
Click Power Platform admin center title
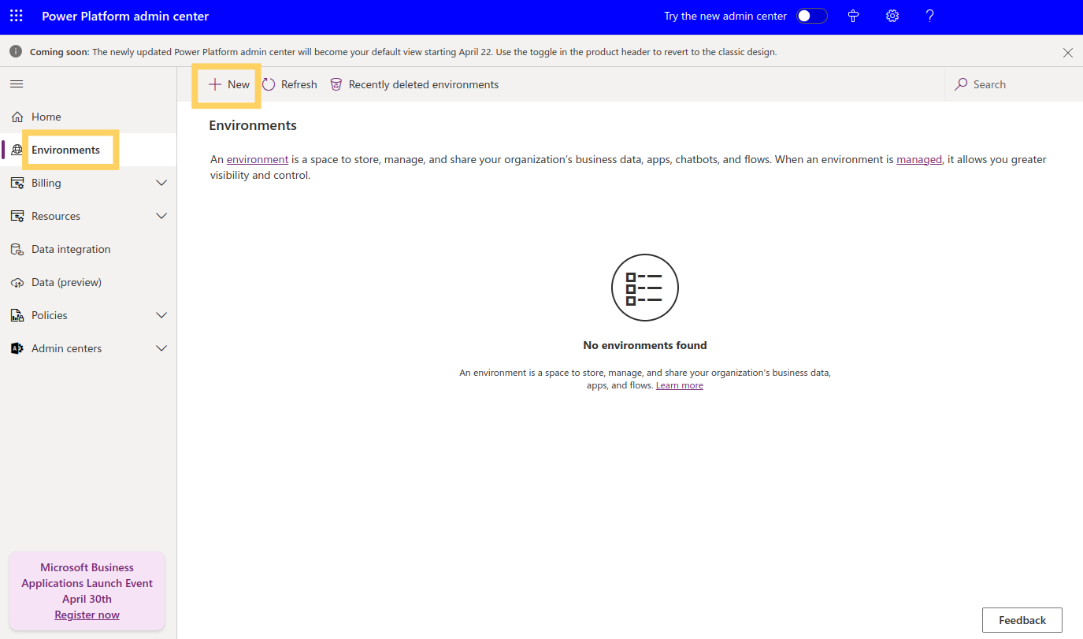[125, 16]
